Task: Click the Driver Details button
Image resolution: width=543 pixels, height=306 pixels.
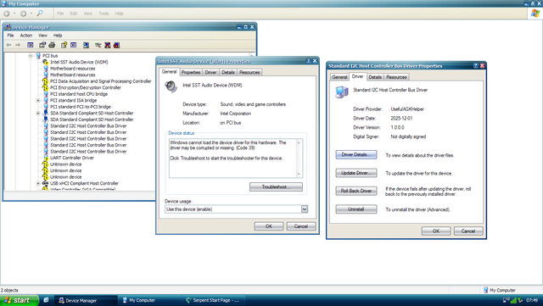Action: (x=356, y=155)
